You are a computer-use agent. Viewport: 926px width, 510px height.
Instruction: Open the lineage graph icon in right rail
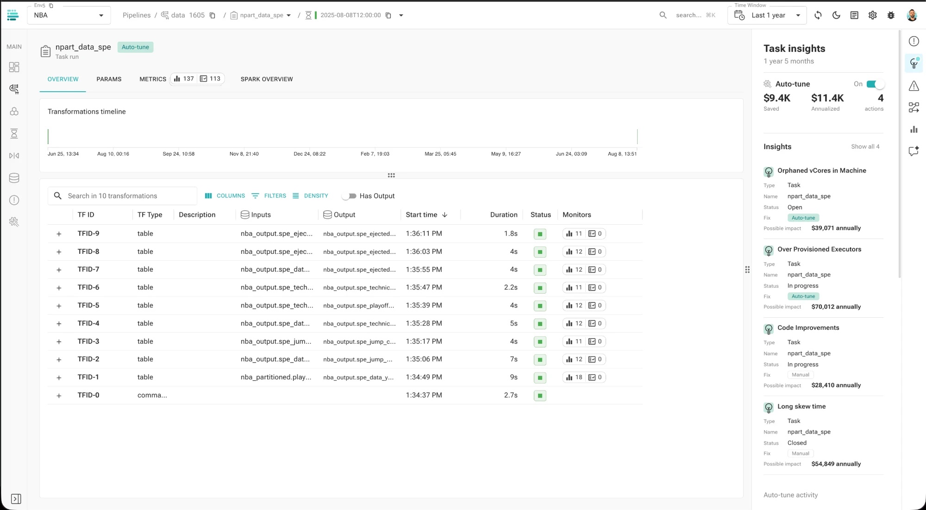tap(913, 107)
